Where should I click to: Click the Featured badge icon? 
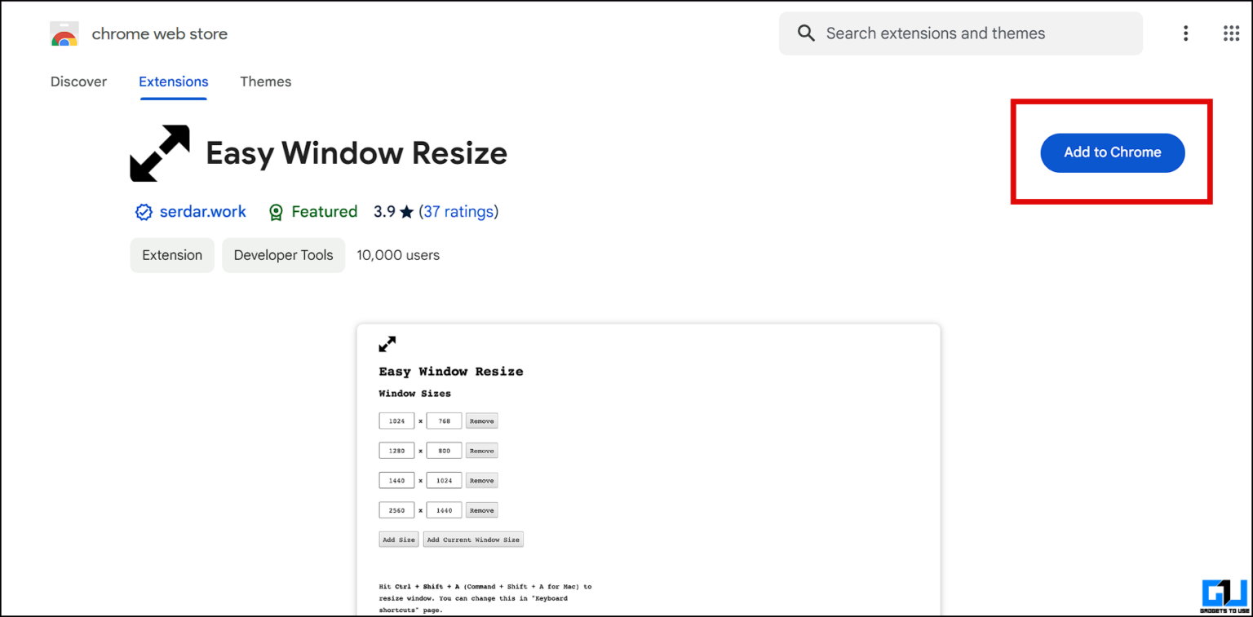click(276, 211)
